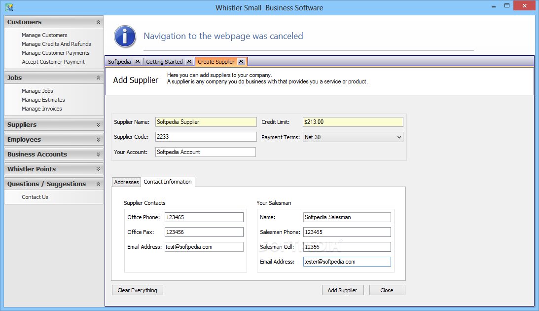Select the Create Supplier tab
The height and width of the screenshot is (311, 539).
point(216,62)
